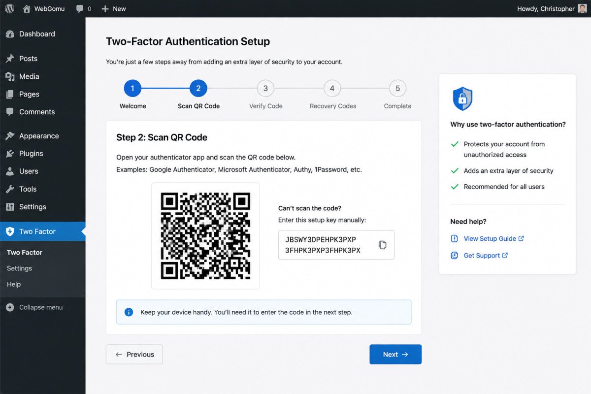The width and height of the screenshot is (591, 394).
Task: Click the Next button
Action: coord(395,355)
